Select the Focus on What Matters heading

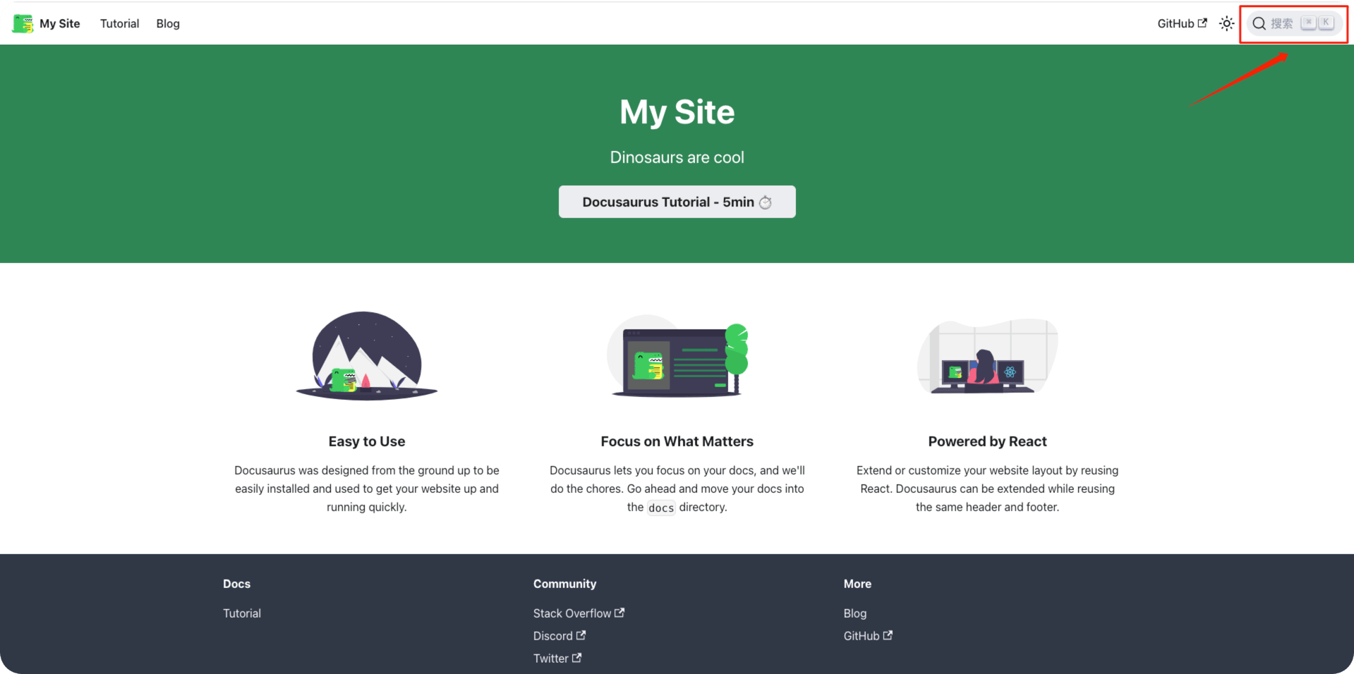point(677,441)
